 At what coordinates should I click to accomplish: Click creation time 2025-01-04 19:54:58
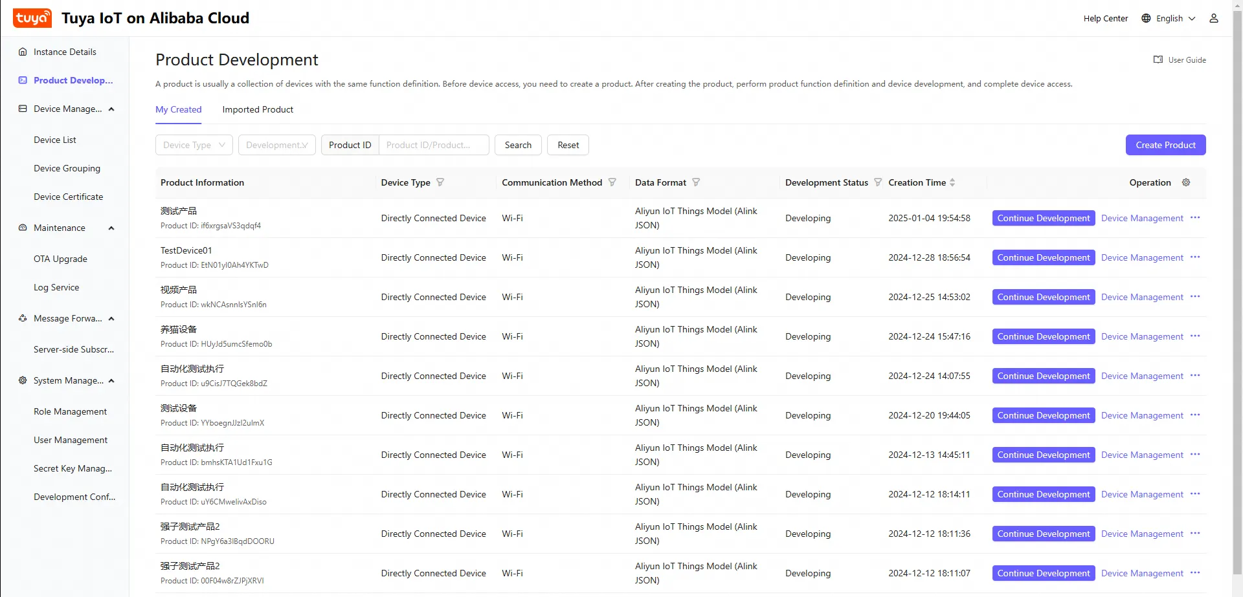point(929,218)
